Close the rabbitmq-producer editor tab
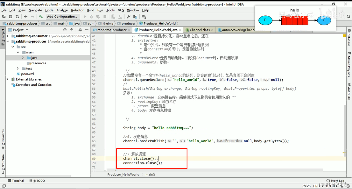352x189 pixels. coord(129,30)
